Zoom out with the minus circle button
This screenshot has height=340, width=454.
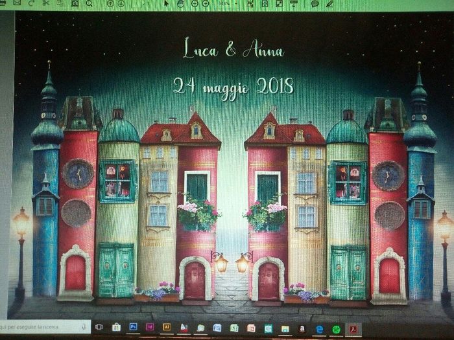195,3
